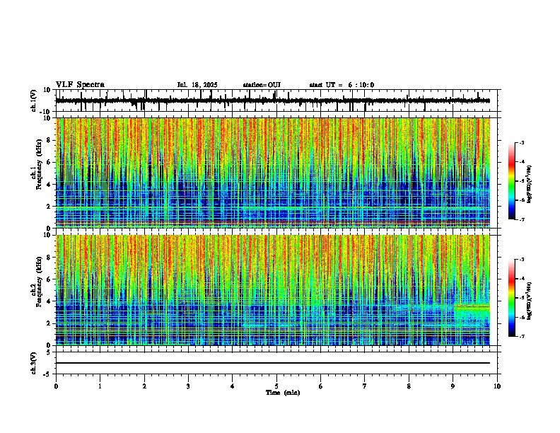560x433 pixels.
Task: Click the ch.1 spectrogram image
Action: tap(273, 173)
